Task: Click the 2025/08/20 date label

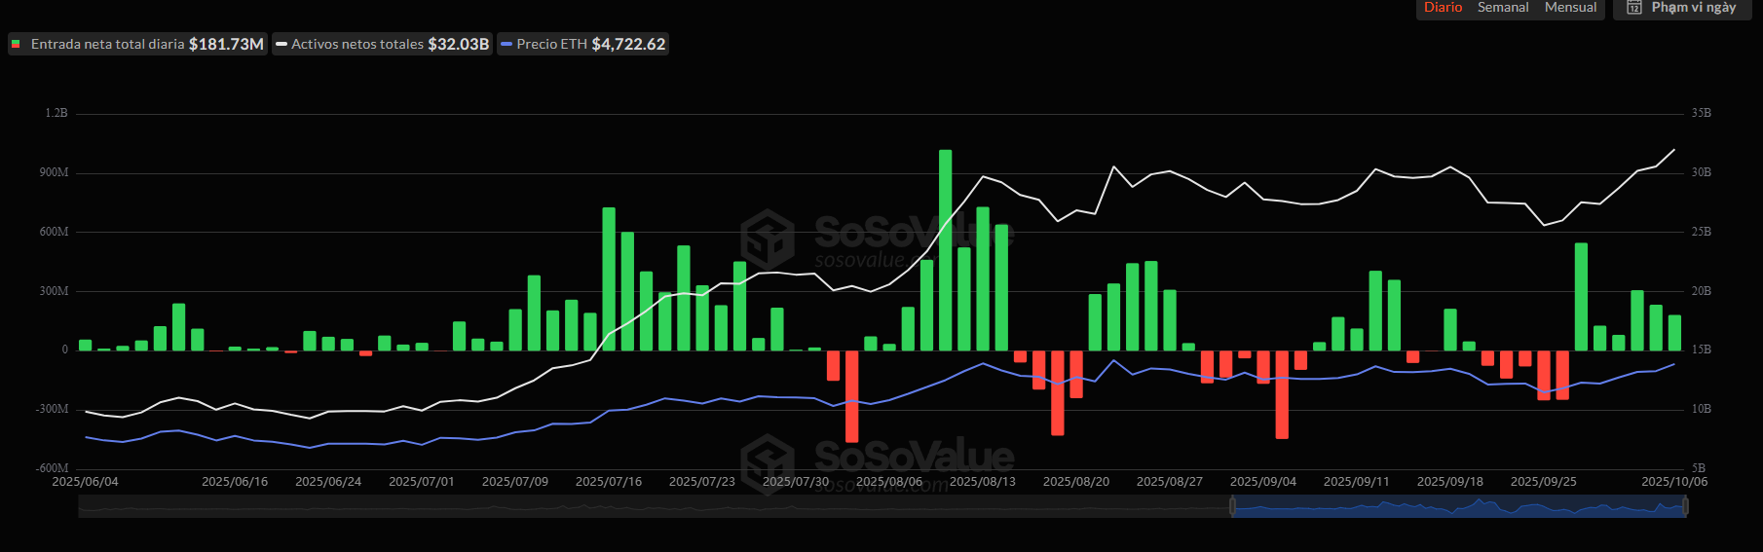Action: tap(1076, 482)
